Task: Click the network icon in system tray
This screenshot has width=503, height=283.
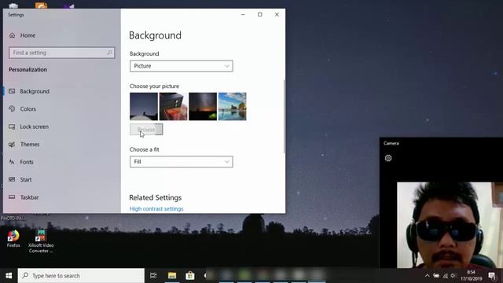Action: point(446,276)
